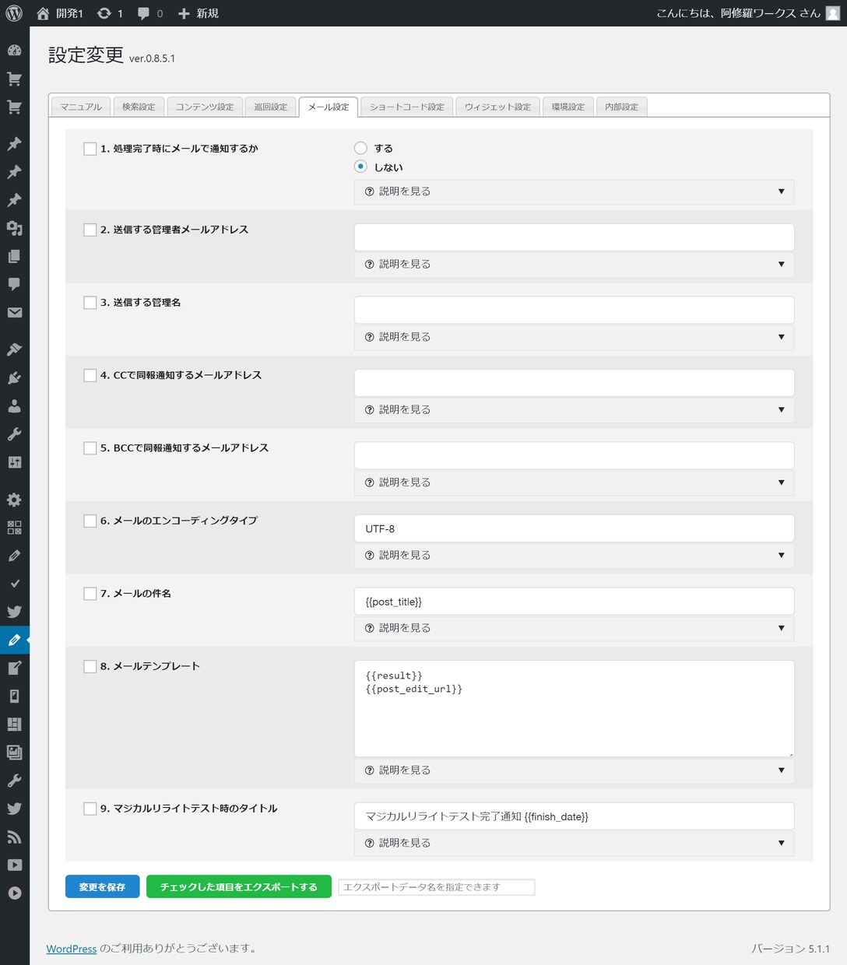Click チェックした項目をエクスポートする button
Image resolution: width=847 pixels, height=965 pixels.
(x=239, y=887)
